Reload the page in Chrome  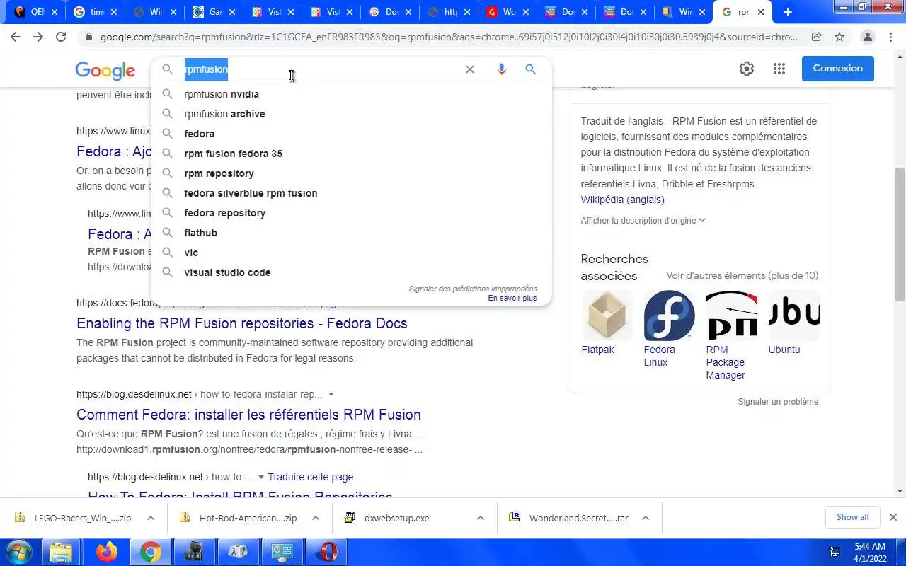61,37
